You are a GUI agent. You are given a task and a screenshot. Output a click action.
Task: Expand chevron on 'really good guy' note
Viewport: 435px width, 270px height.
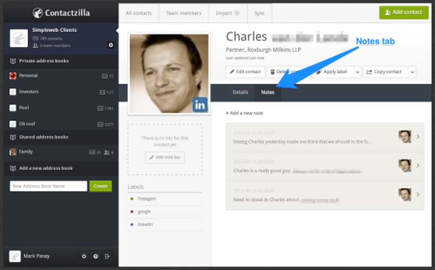pos(418,165)
